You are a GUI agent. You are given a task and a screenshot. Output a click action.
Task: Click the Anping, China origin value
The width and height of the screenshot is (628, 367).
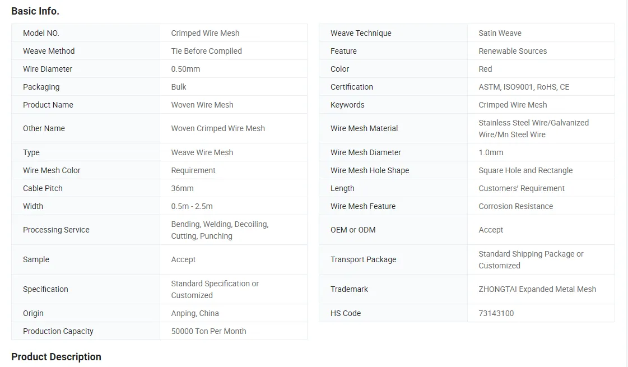(x=195, y=313)
